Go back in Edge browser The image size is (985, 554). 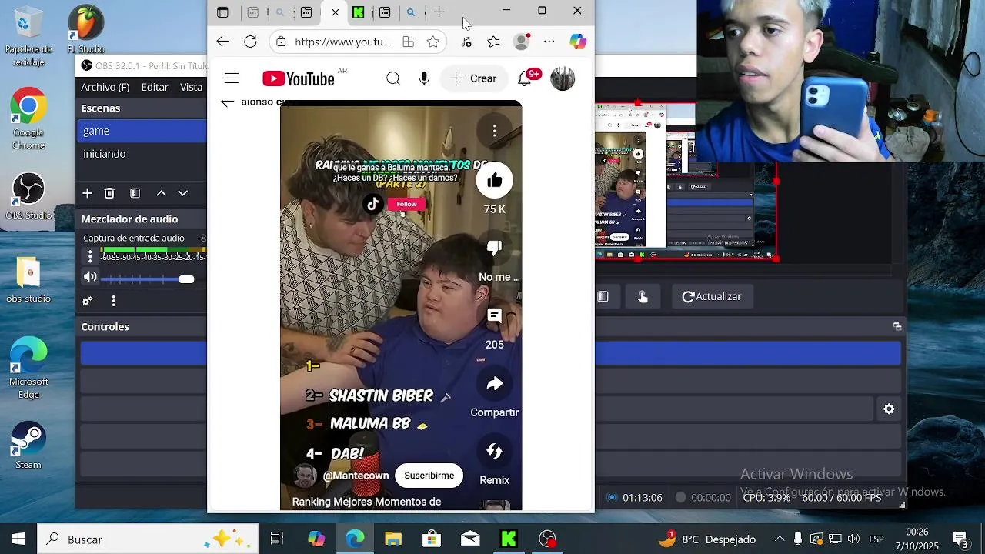[x=222, y=42]
